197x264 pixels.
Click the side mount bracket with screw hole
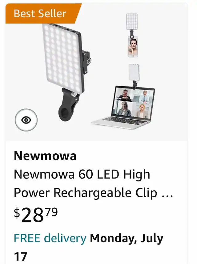pos(86,63)
